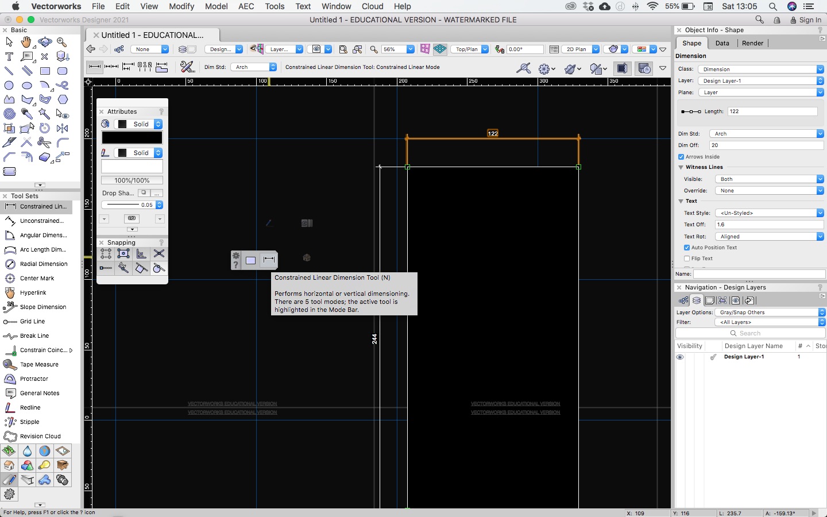Screen dimensions: 827x517
Task: Toggle visibility eye of Design Layer-1
Action: [x=680, y=357]
